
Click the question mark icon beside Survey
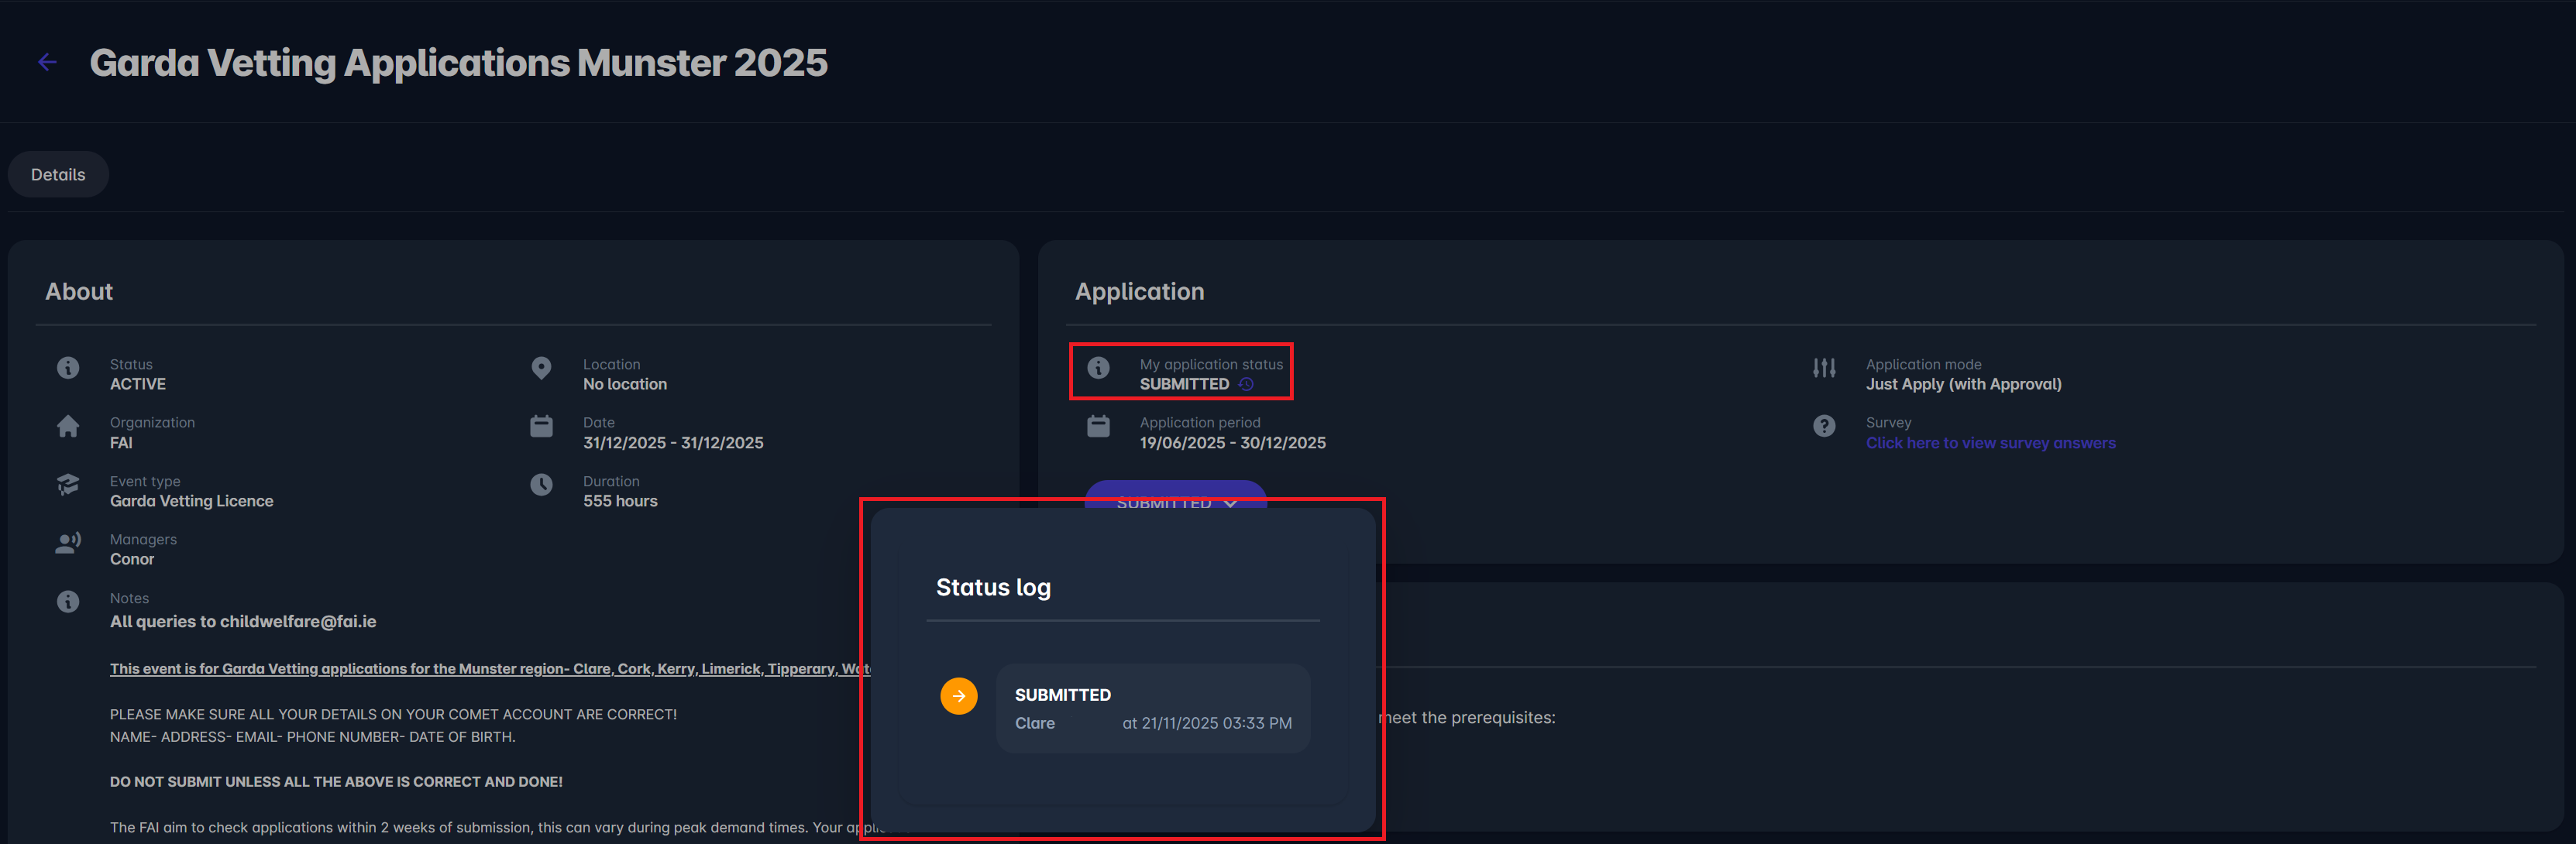coord(1824,427)
